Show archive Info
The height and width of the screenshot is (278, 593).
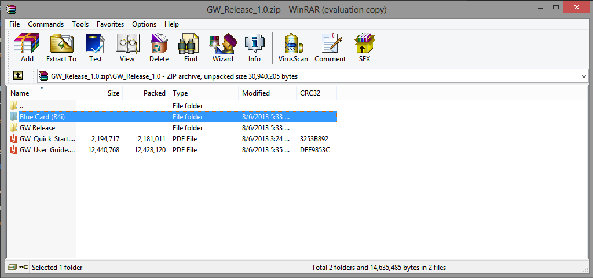click(x=254, y=47)
